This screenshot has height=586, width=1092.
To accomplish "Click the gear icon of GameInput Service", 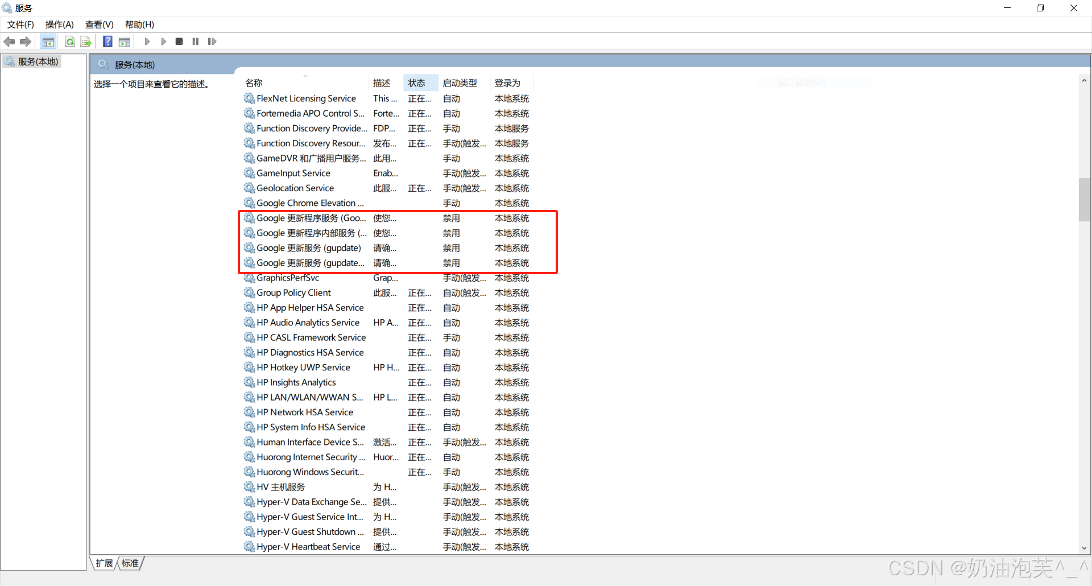I will click(249, 173).
